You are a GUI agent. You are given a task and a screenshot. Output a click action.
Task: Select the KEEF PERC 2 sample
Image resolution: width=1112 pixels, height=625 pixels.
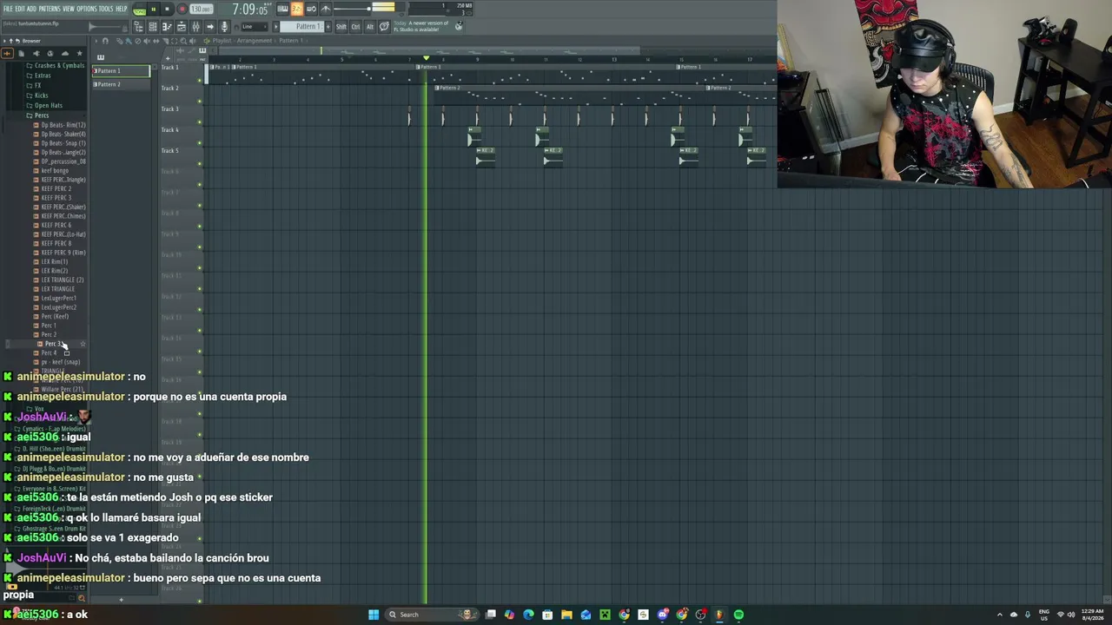click(56, 188)
